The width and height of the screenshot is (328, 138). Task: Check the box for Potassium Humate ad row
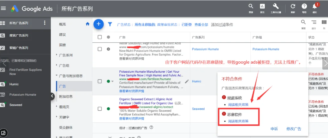tap(100, 49)
